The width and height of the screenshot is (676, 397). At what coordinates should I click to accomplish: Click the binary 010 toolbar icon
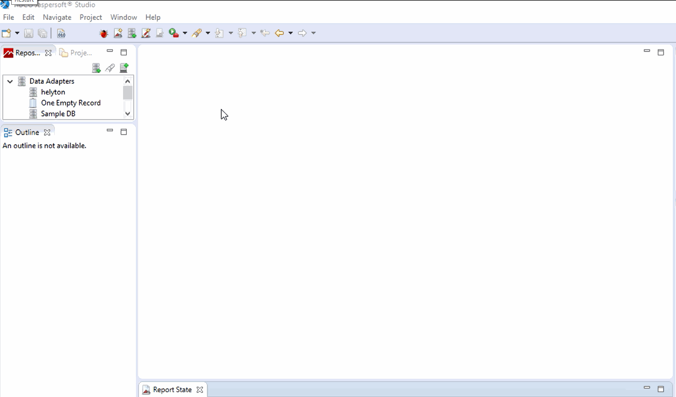(61, 33)
